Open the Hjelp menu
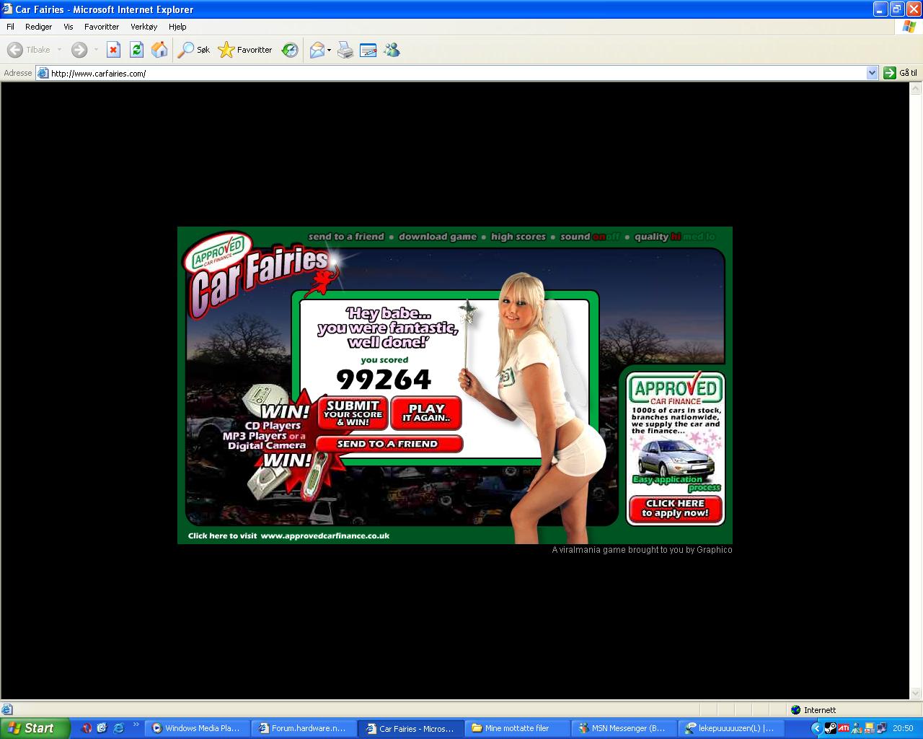This screenshot has width=923, height=739. pos(177,27)
